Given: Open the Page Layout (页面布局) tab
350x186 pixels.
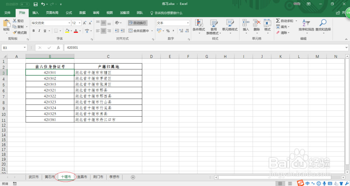Looking at the screenshot, I should (52, 13).
